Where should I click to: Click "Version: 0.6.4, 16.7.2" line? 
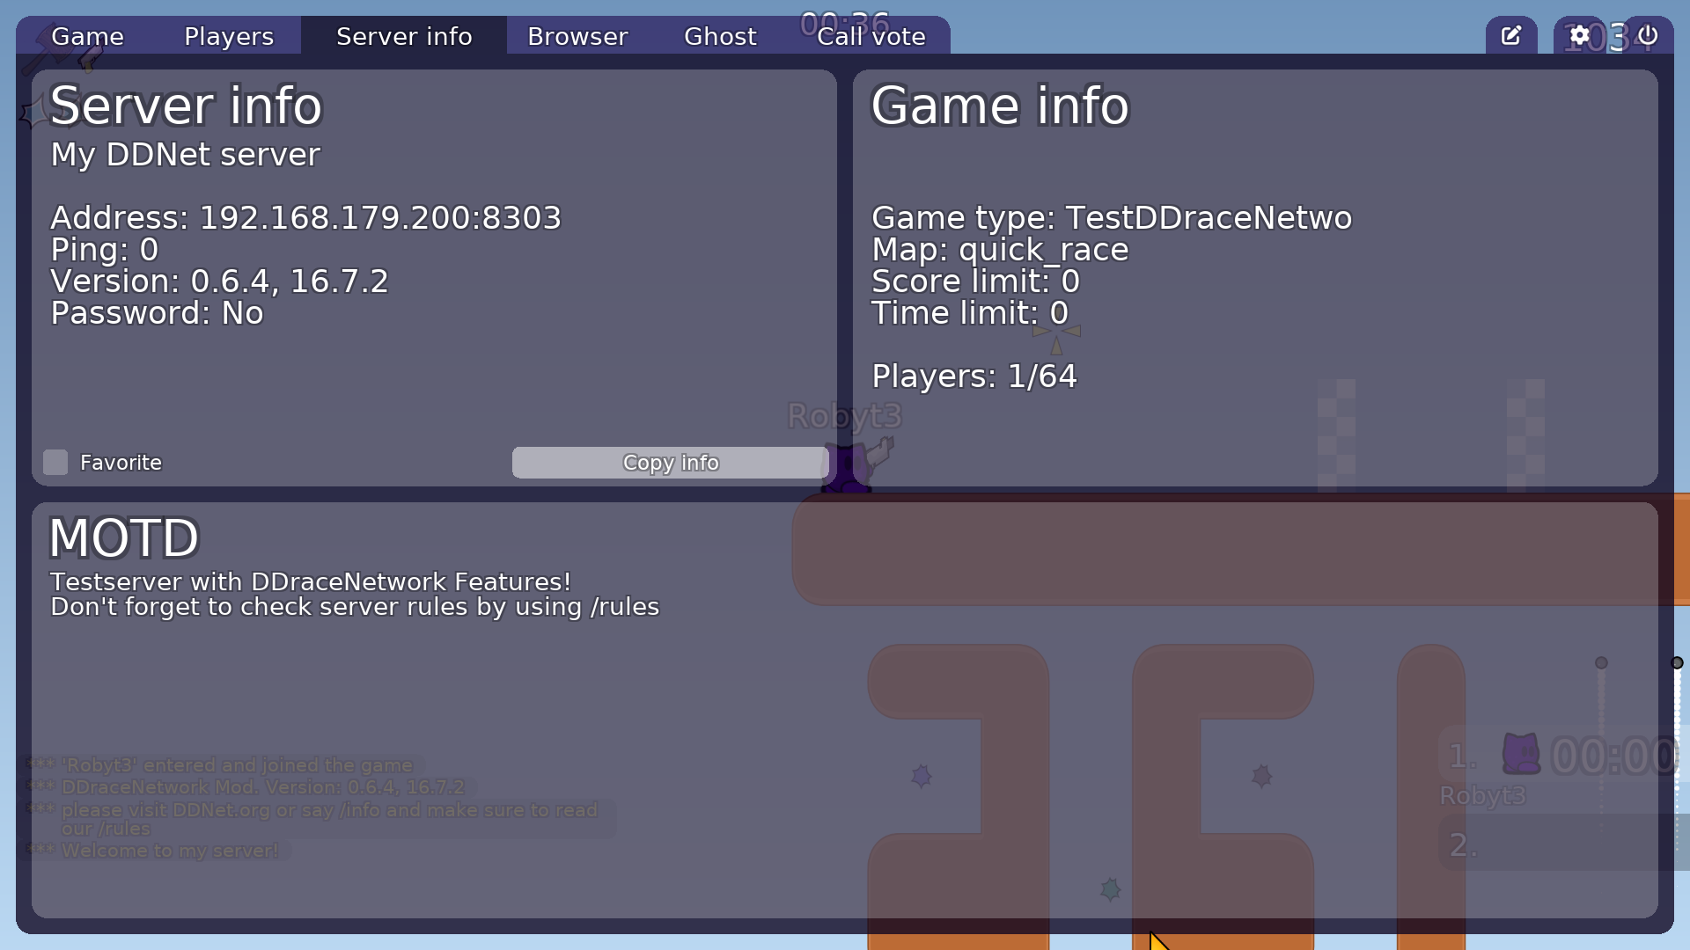[x=219, y=281]
